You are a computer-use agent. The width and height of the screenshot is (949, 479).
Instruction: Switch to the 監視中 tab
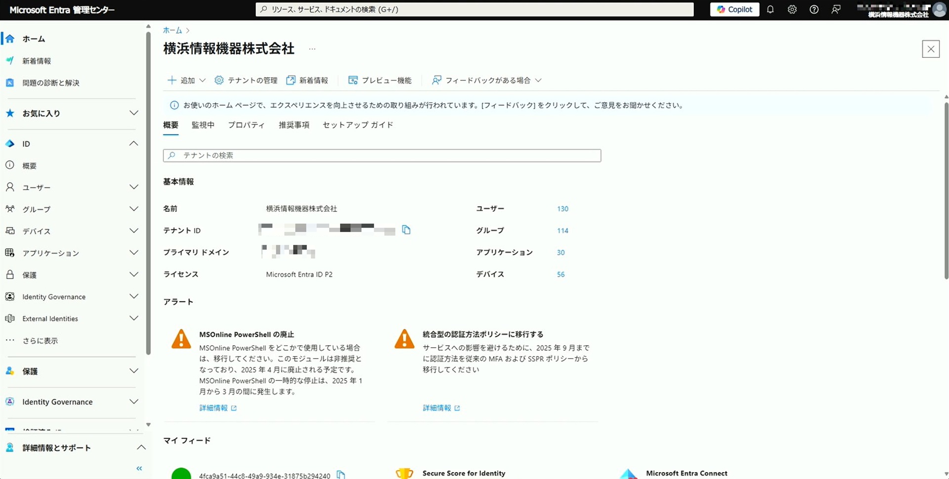click(203, 125)
